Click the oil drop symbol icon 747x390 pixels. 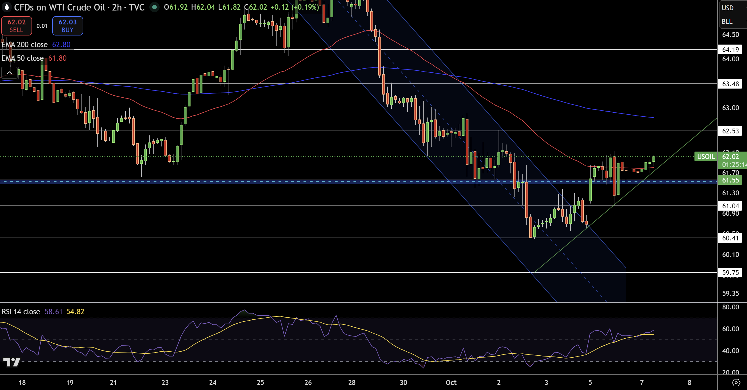click(x=7, y=7)
